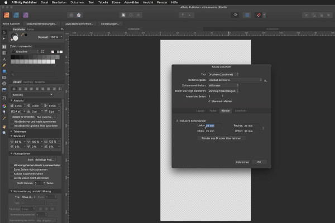Open the Farbfelder panel options menu
This screenshot has height=223, width=335.
pyautogui.click(x=62, y=29)
